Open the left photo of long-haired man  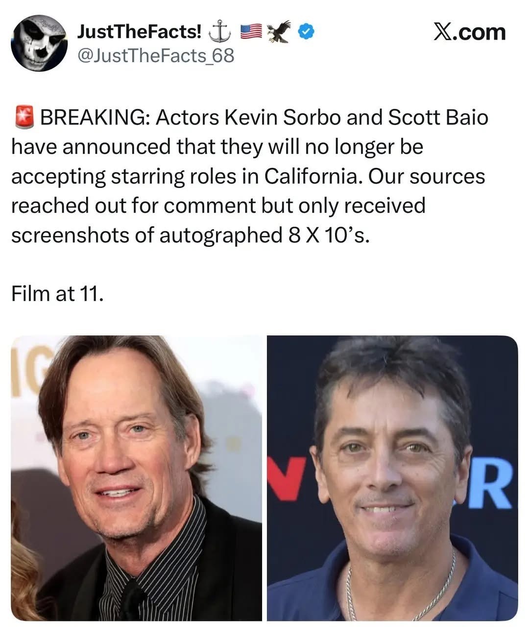point(136,478)
